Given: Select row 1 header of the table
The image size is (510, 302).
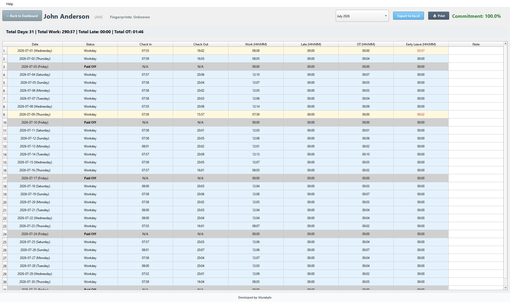Looking at the screenshot, I should (5, 51).
